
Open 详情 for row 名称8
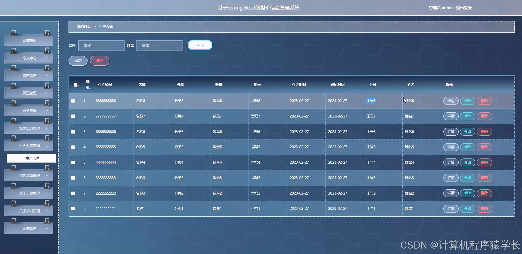pos(451,101)
